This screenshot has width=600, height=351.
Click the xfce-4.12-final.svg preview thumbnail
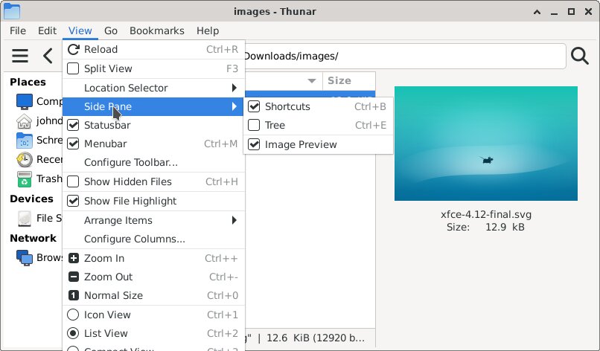(x=486, y=144)
